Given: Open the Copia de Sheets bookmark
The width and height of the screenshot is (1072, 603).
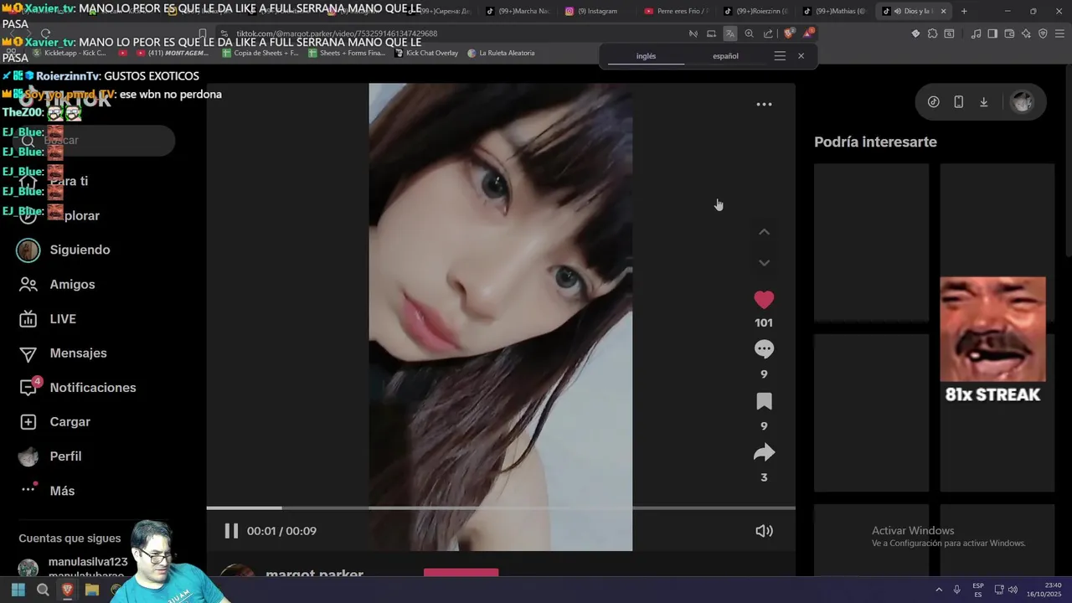Looking at the screenshot, I should [260, 53].
